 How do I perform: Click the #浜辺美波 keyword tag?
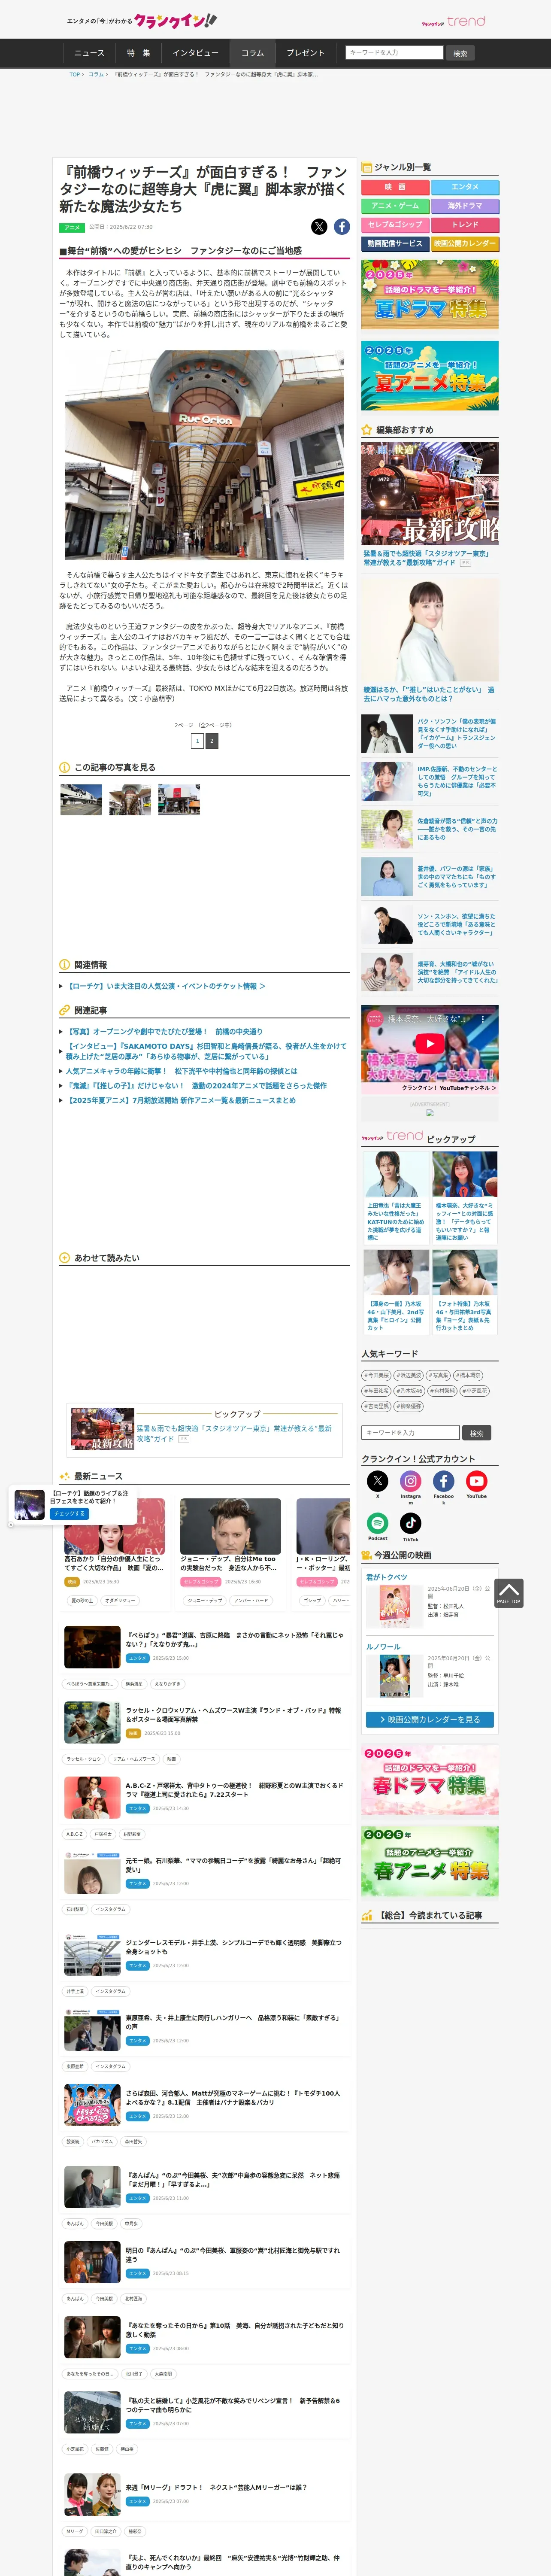coord(408,1375)
